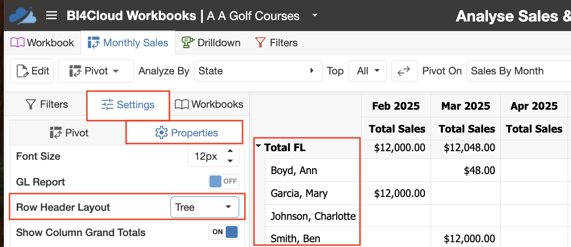The image size is (571, 247).
Task: Open the Analyze By State selector
Action: (x=258, y=71)
